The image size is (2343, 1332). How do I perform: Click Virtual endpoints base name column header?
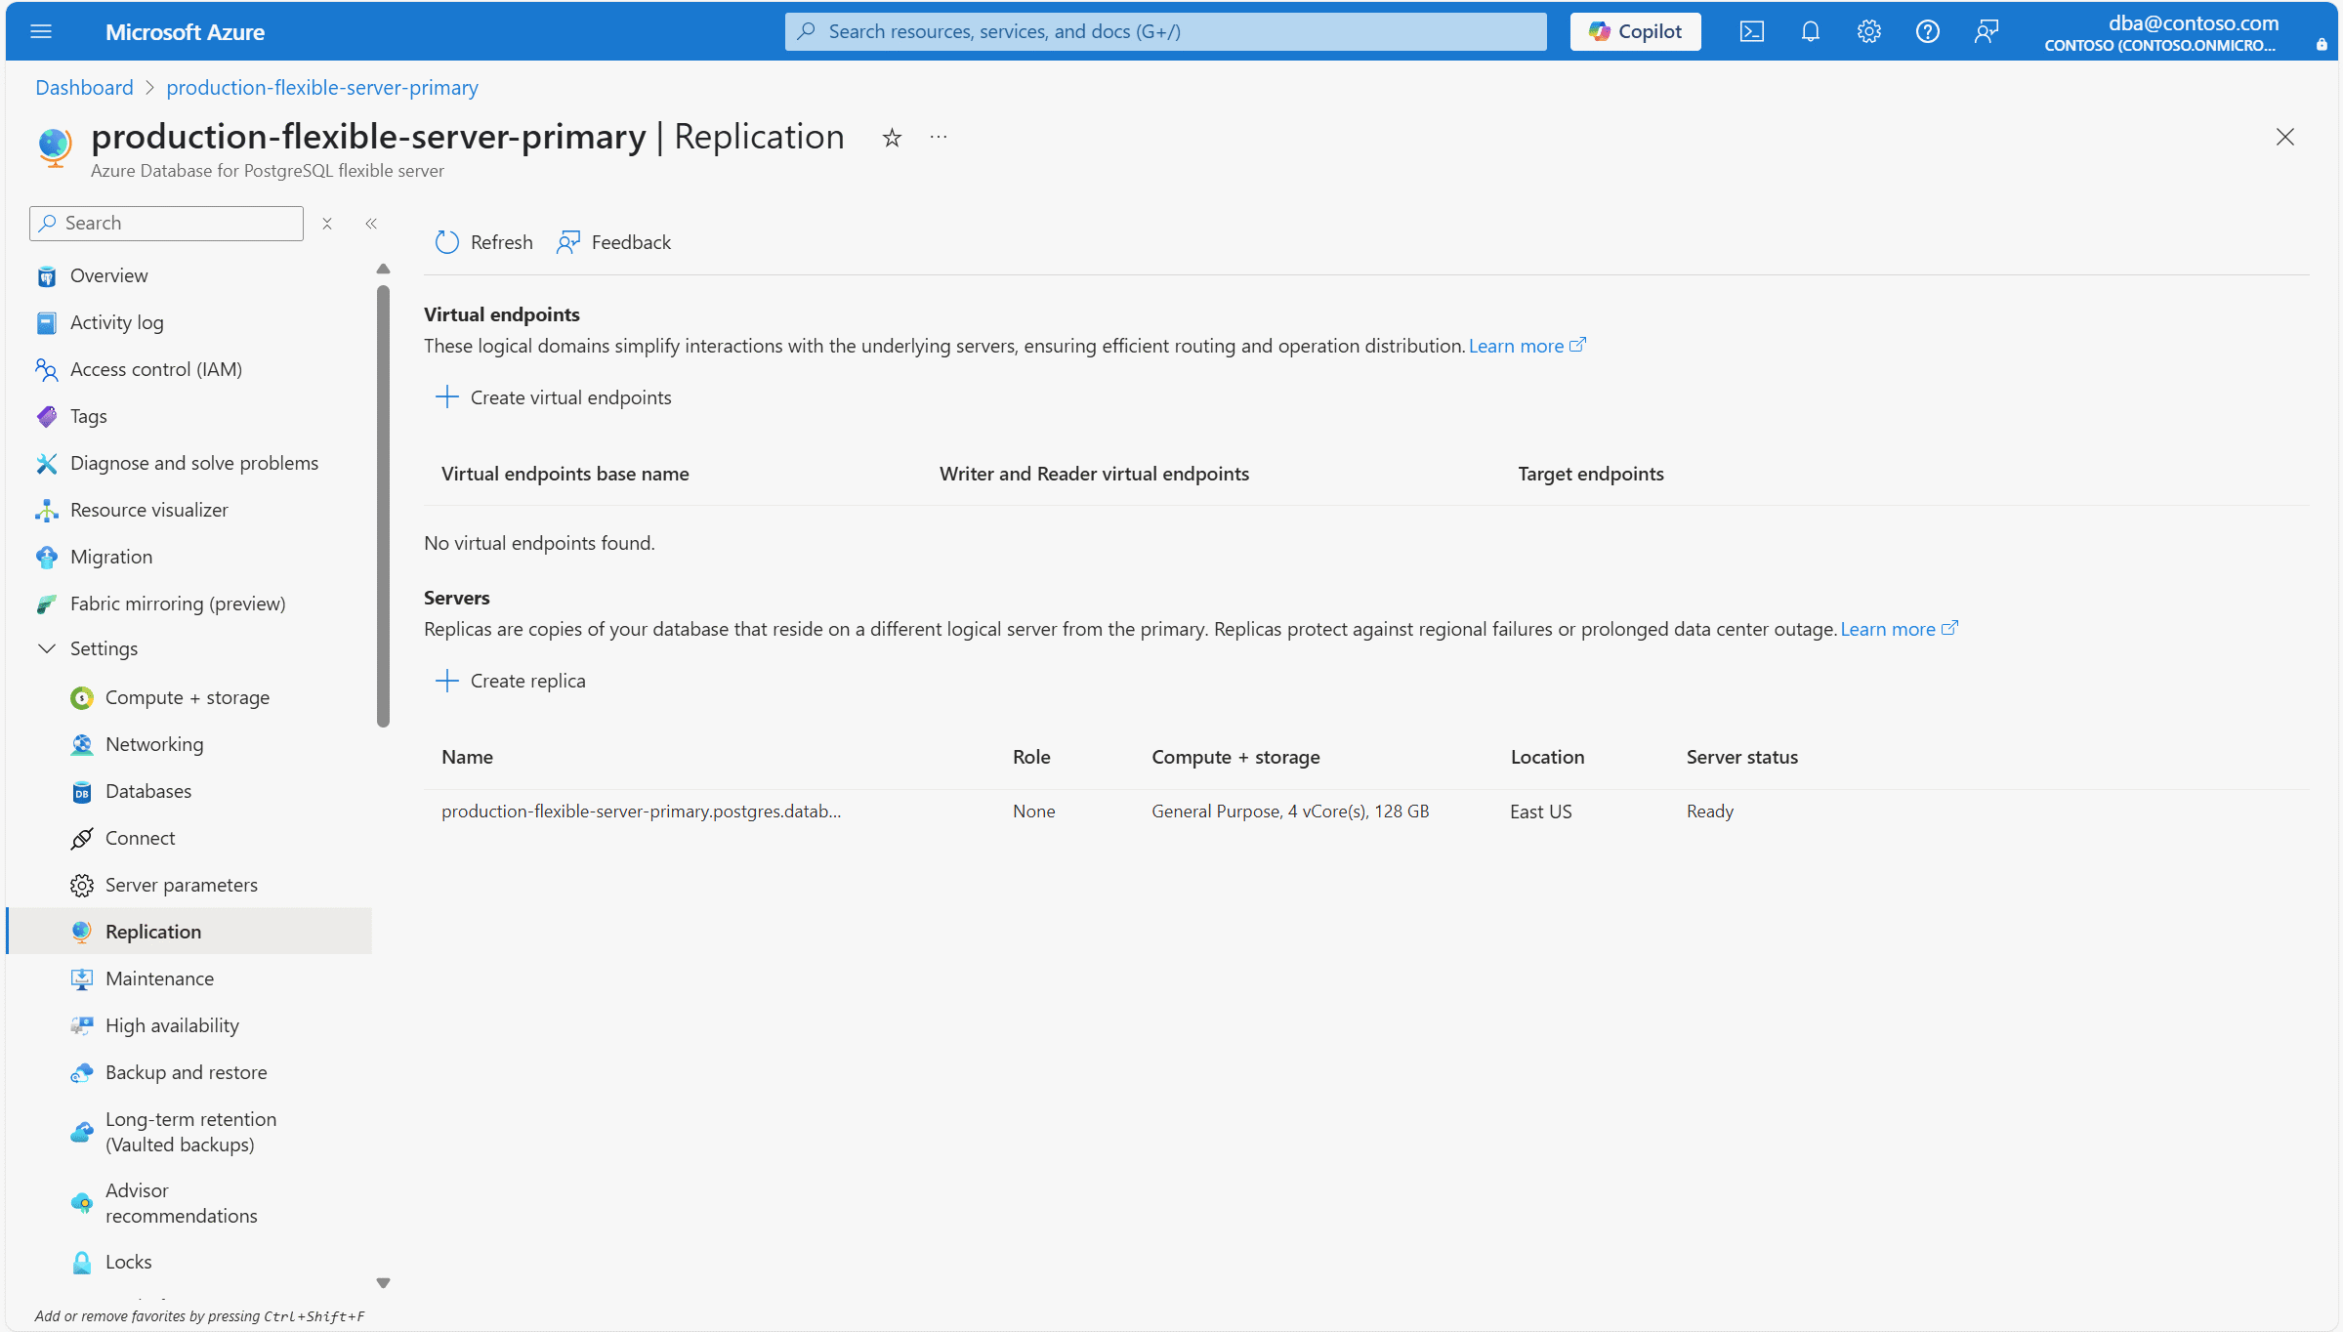(565, 474)
